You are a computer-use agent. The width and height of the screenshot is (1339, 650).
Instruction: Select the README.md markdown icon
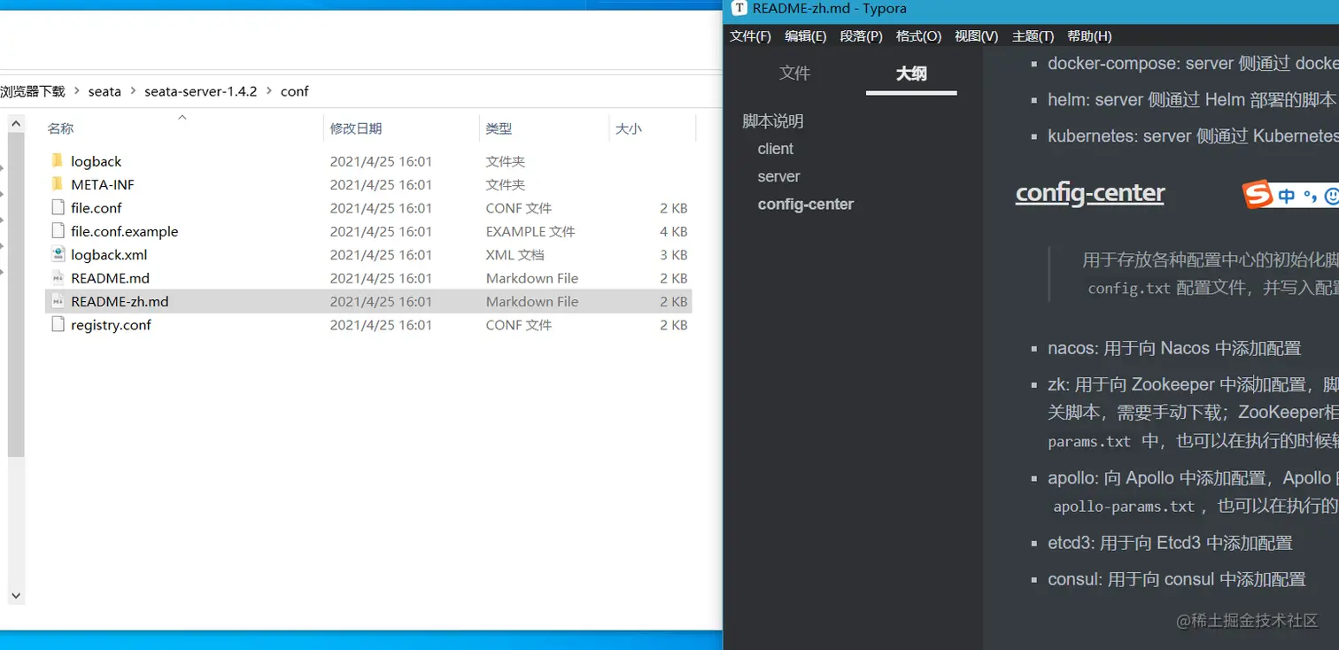click(58, 278)
